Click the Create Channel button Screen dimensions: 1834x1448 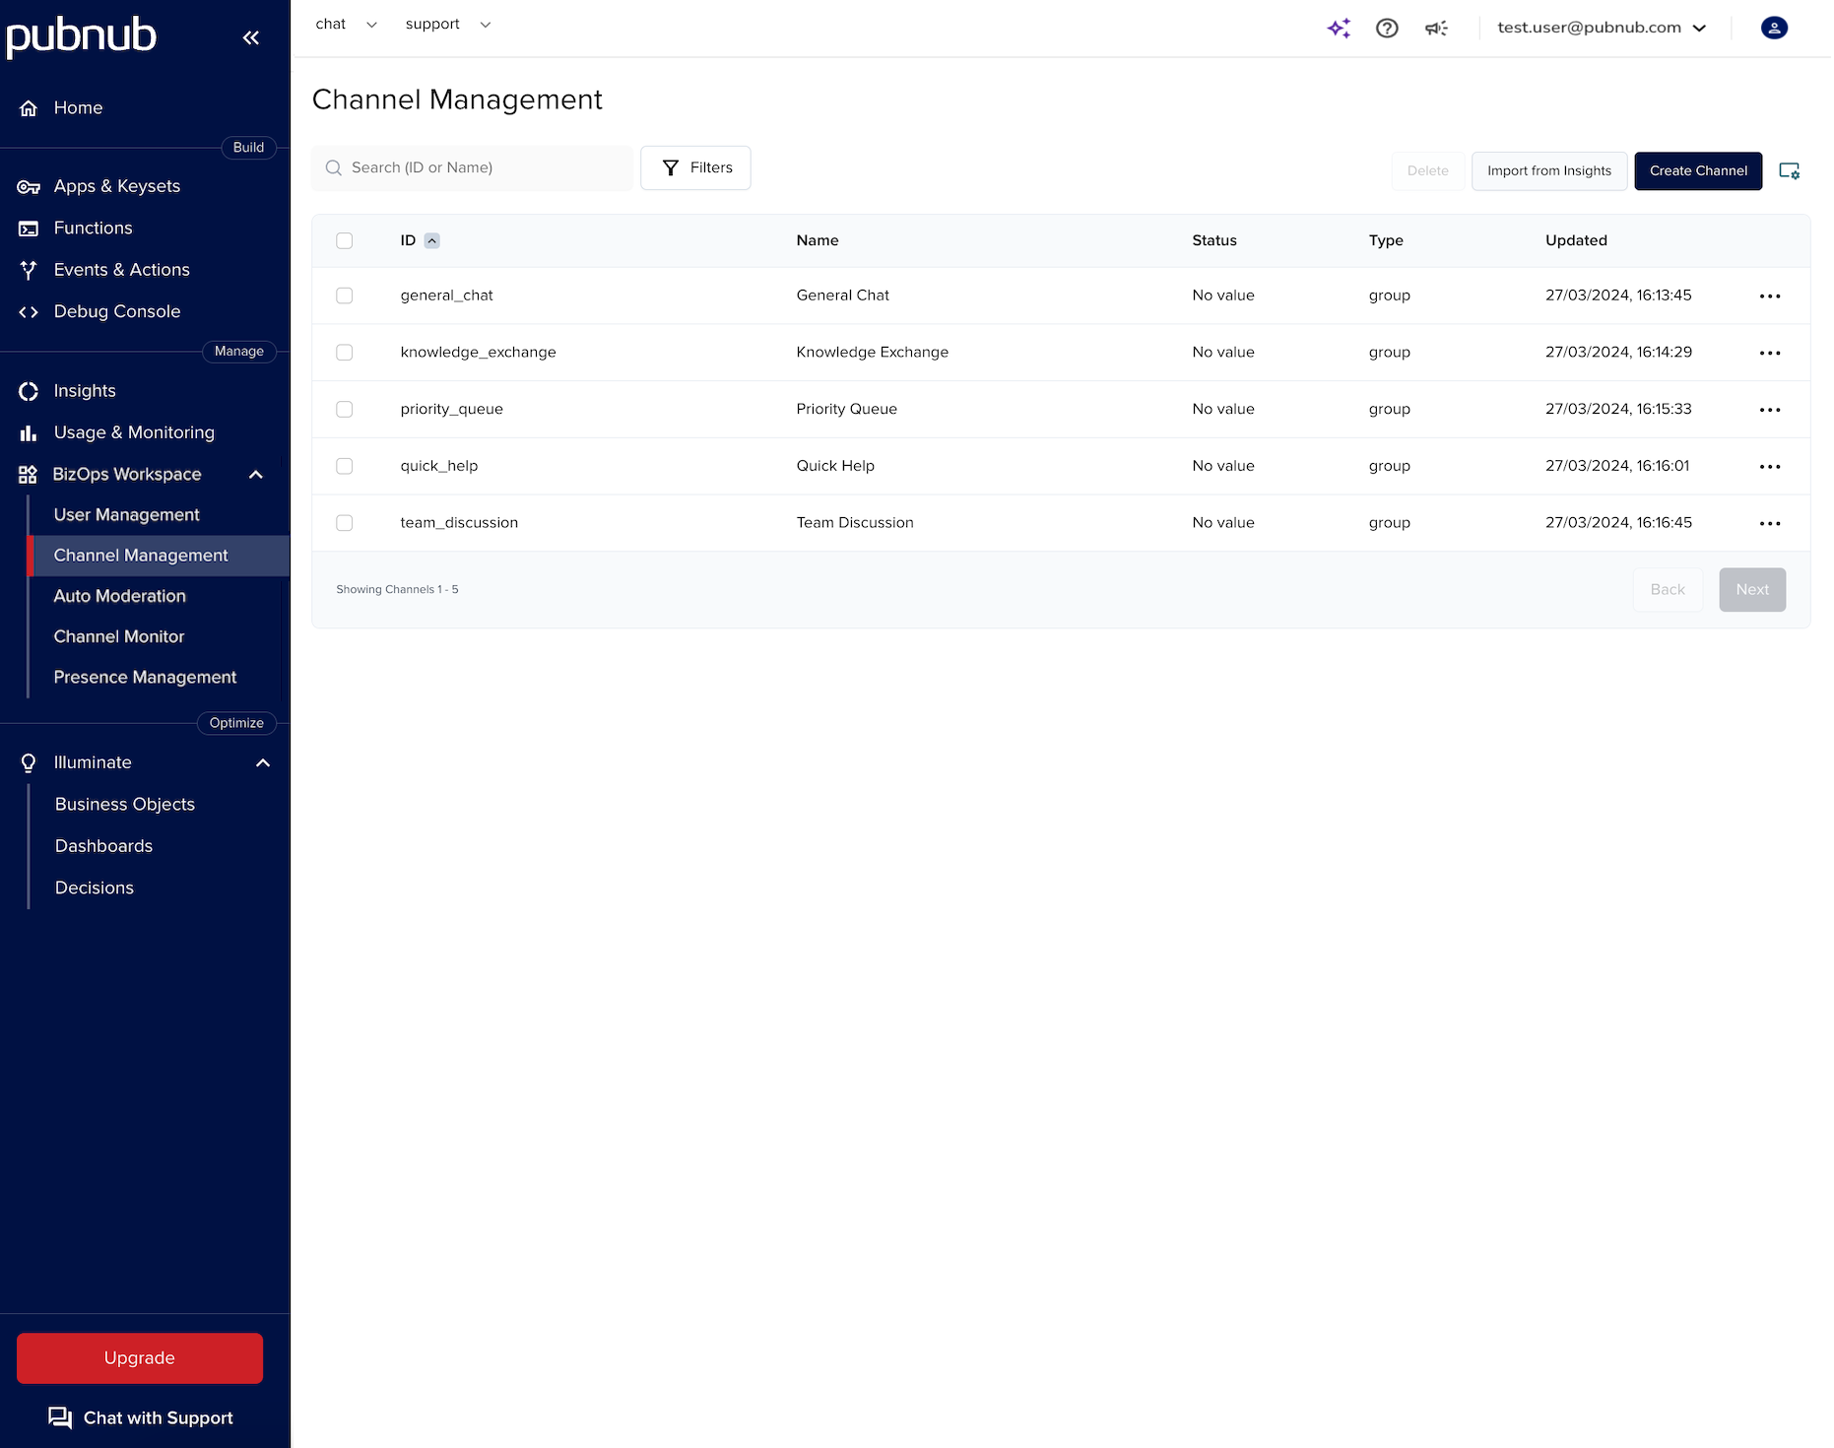pyautogui.click(x=1697, y=170)
